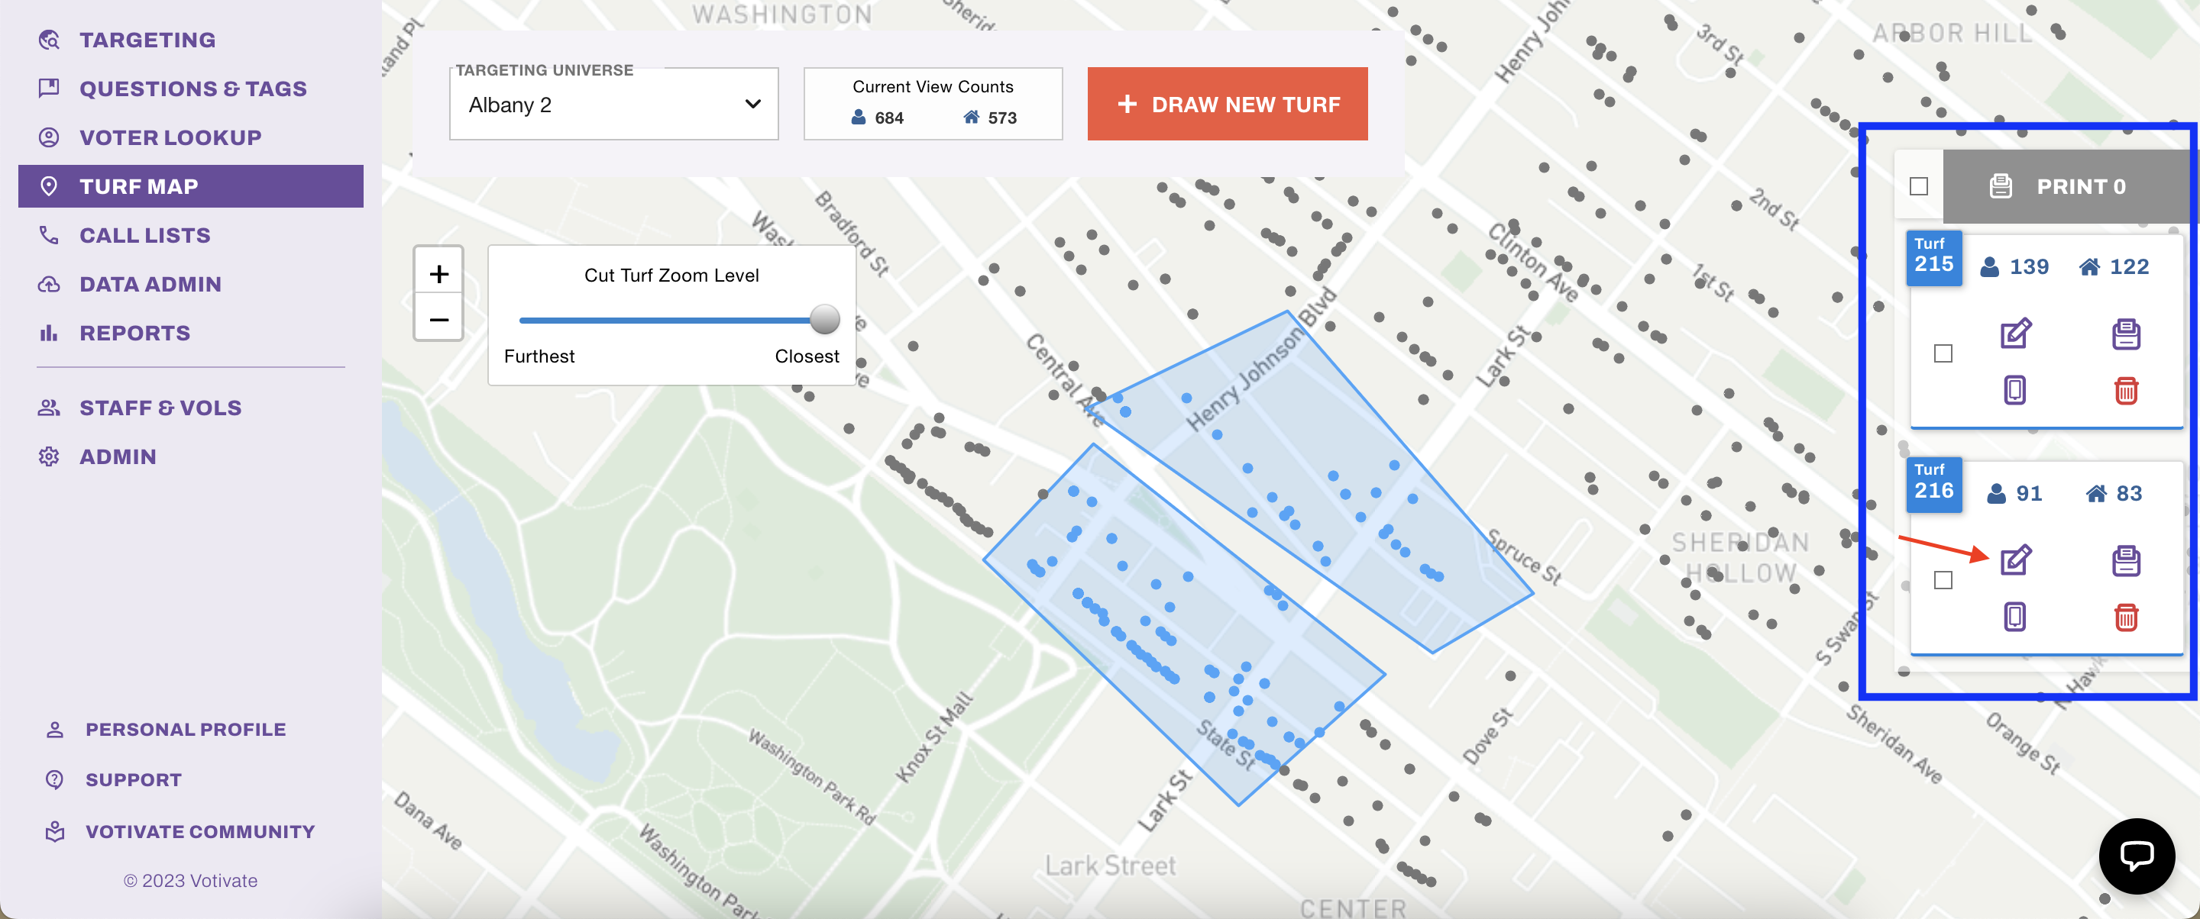The image size is (2200, 919).
Task: Click the Furthest slider label
Action: point(539,356)
